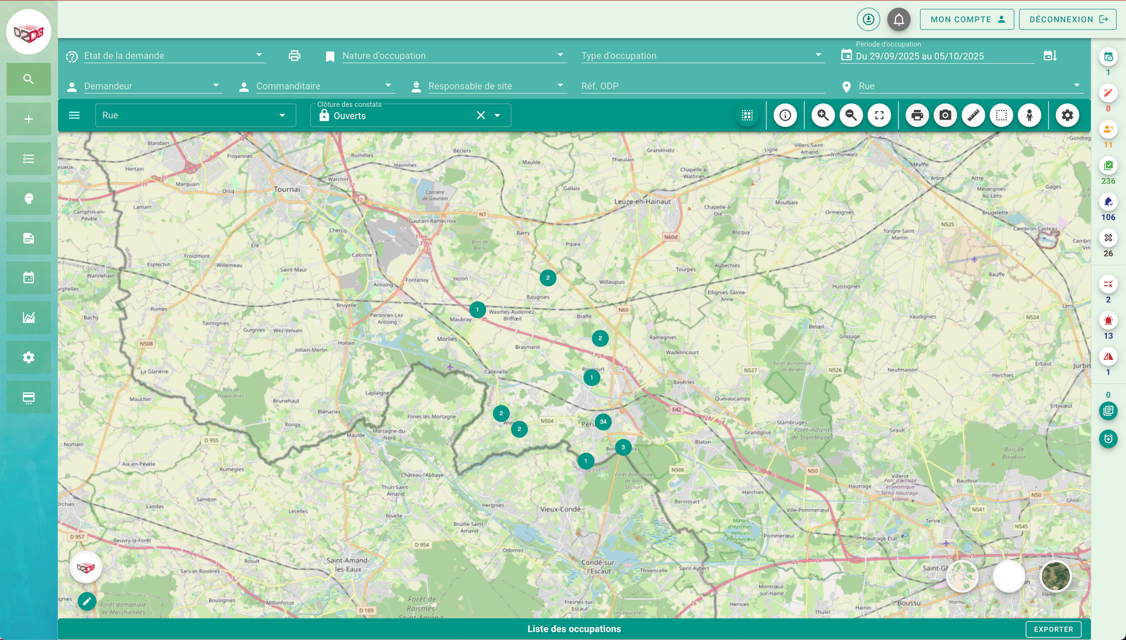Open the map info tool
Screen dimensions: 1126x640
click(785, 115)
